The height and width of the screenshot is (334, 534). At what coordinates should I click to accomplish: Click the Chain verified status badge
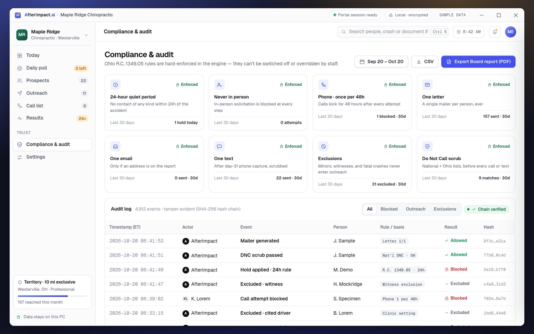tap(486, 209)
